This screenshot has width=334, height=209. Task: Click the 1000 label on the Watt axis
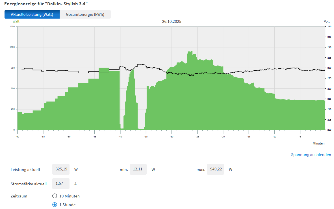pyautogui.click(x=12, y=47)
